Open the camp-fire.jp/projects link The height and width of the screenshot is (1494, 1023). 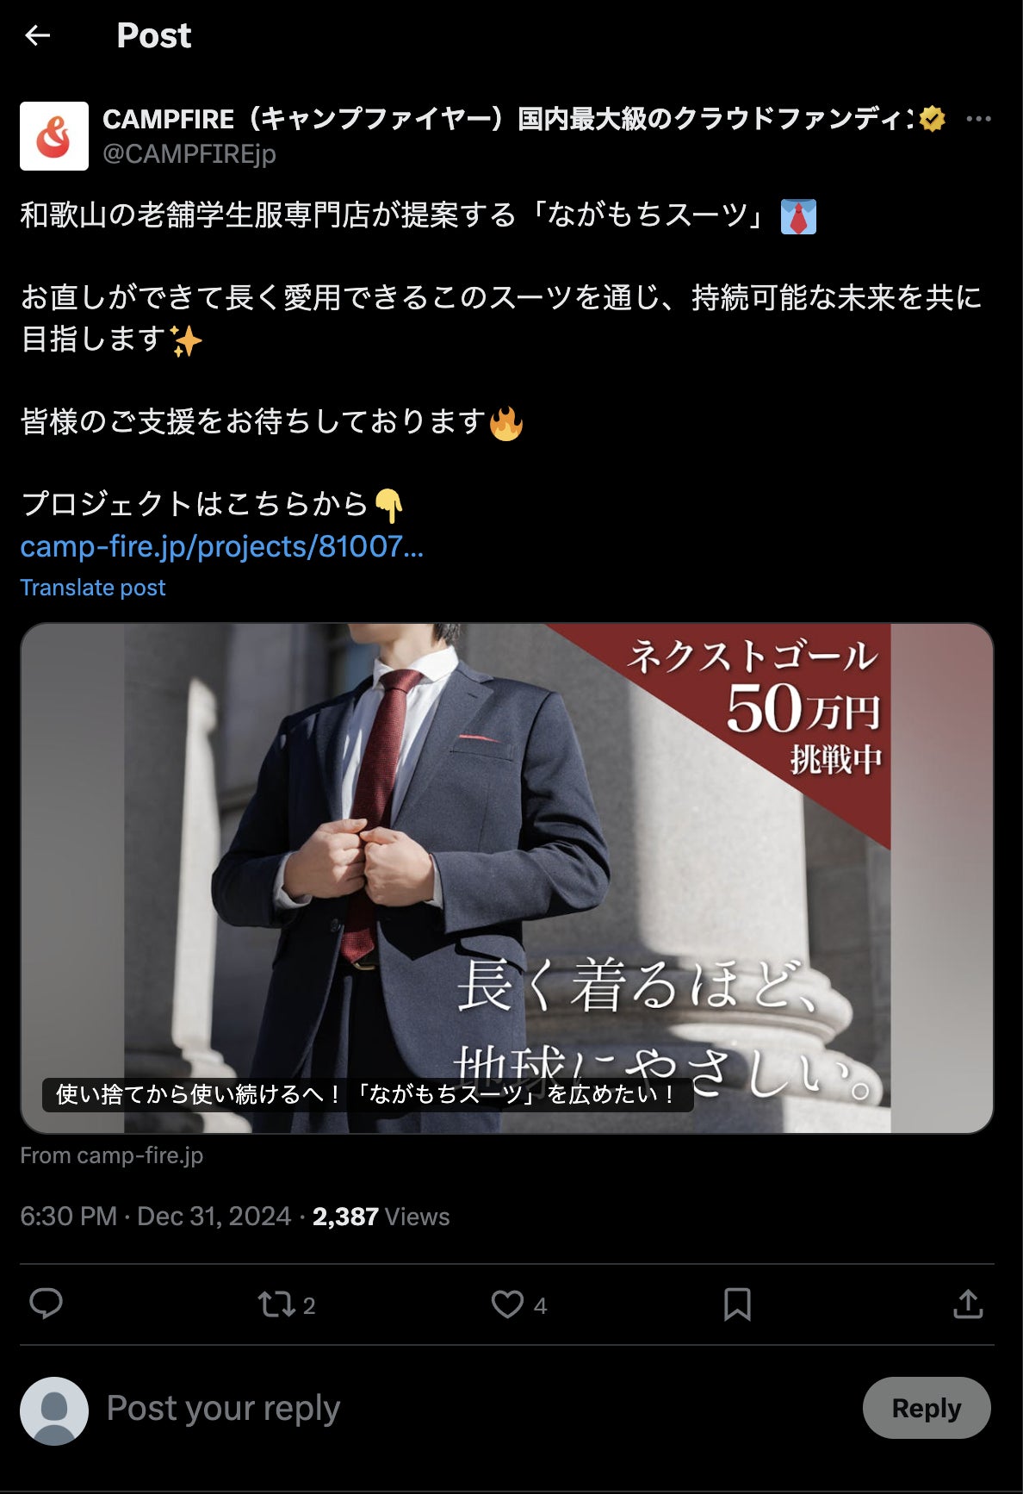[222, 546]
